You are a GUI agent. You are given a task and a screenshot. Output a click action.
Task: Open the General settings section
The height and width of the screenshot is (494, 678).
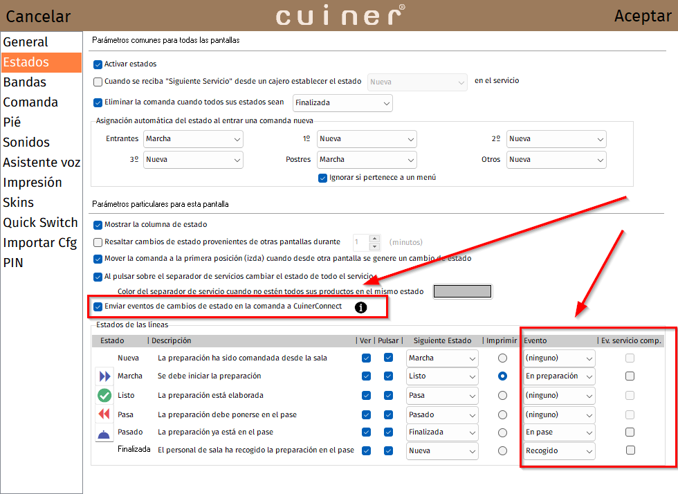[42, 42]
